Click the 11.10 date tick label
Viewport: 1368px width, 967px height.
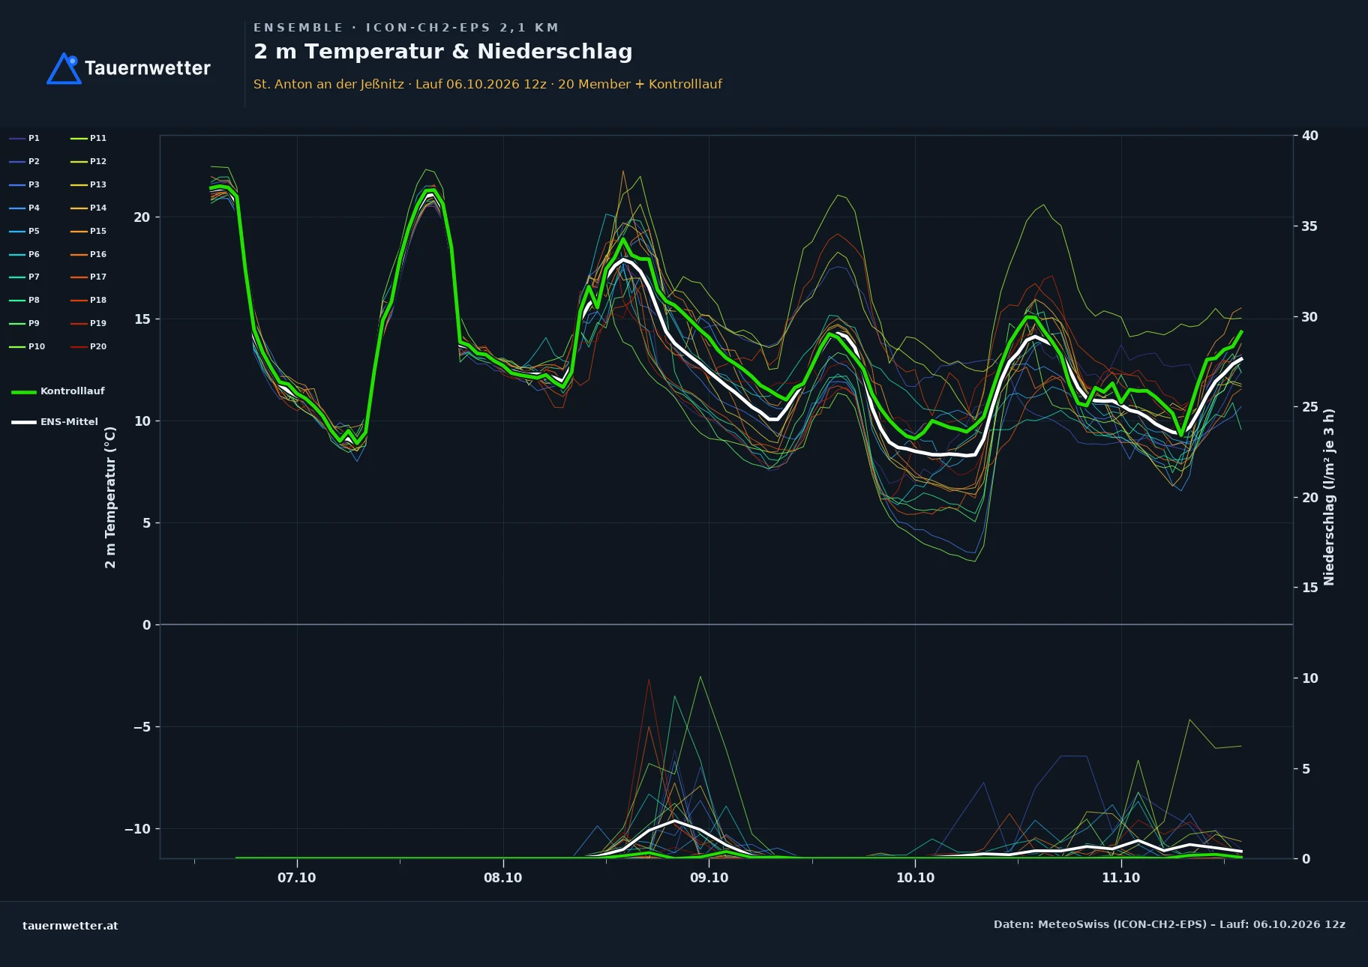(x=1121, y=878)
